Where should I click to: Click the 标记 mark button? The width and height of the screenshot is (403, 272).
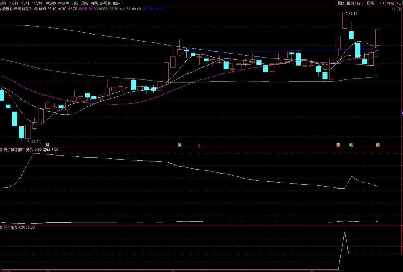tap(391, 3)
